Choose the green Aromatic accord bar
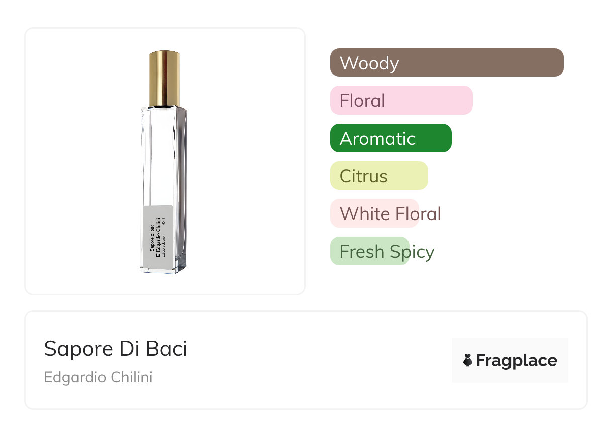The image size is (612, 434). (390, 138)
